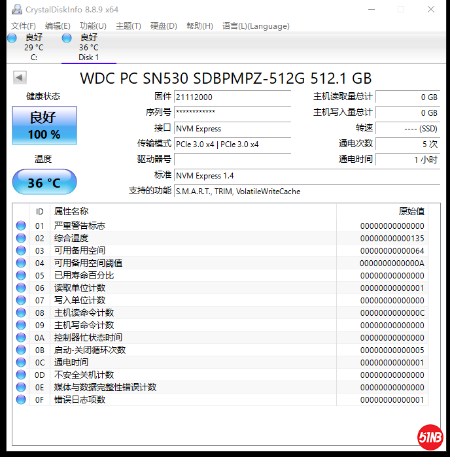The width and height of the screenshot is (450, 457).
Task: Open the 文件(F) menu
Action: (x=24, y=26)
